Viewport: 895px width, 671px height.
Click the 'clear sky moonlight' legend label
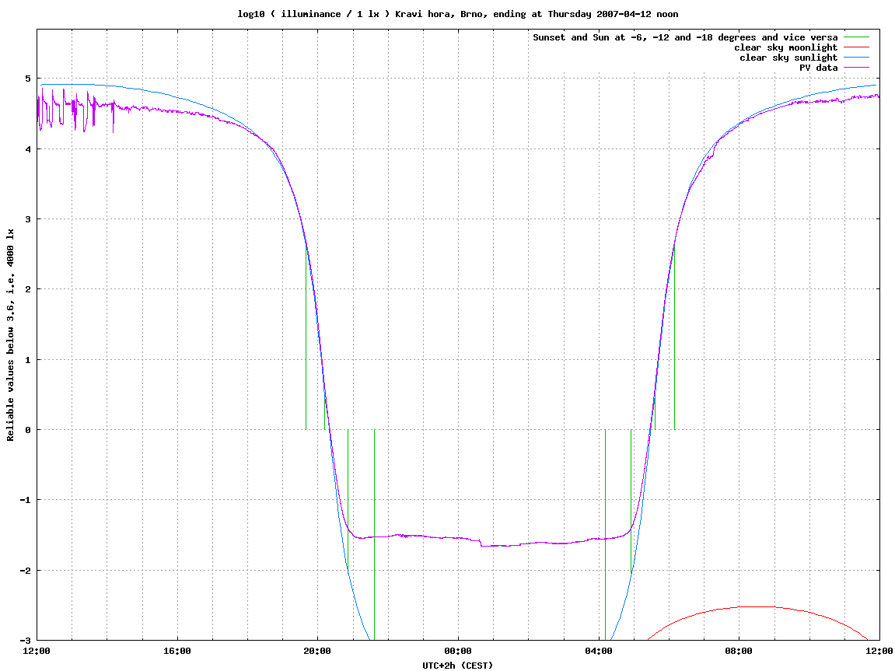[785, 47]
